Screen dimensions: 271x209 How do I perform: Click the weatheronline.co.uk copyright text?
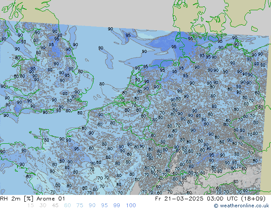point(242,206)
